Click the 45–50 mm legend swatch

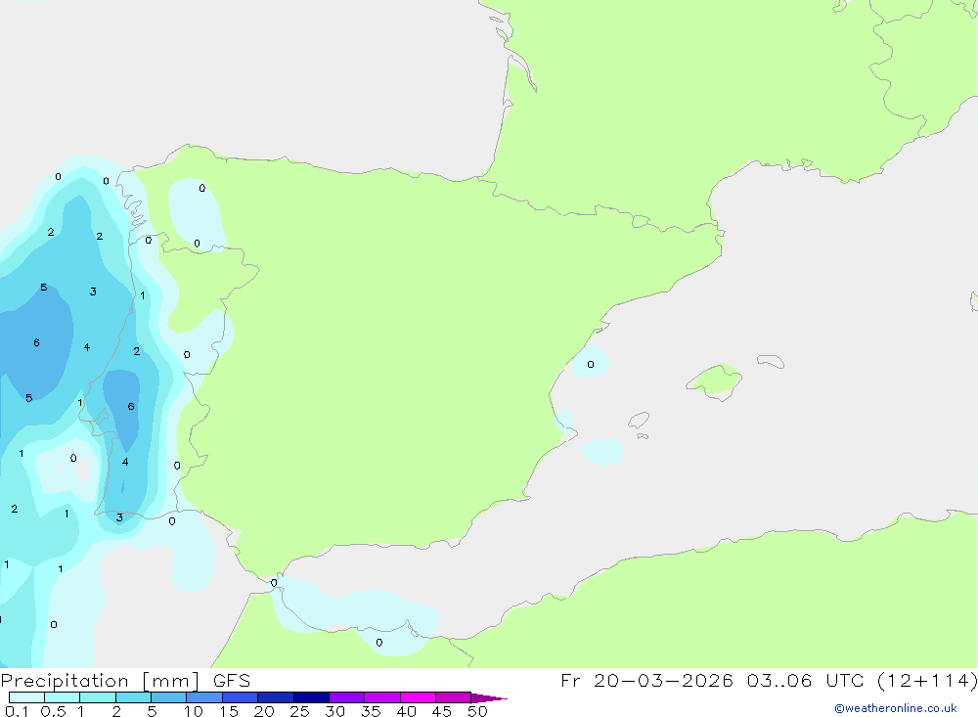tap(454, 697)
